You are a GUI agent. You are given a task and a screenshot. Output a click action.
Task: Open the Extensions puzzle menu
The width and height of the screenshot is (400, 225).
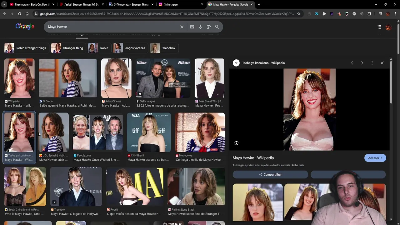pyautogui.click(x=369, y=14)
